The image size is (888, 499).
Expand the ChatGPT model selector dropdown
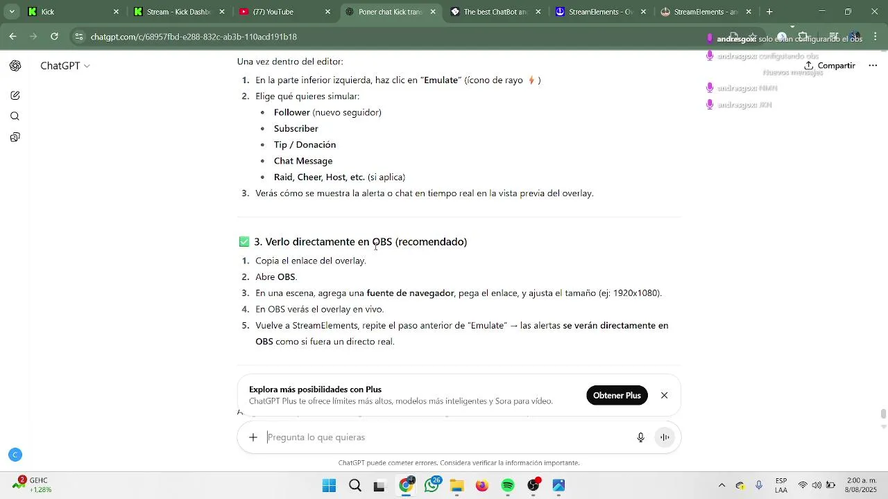tap(65, 66)
